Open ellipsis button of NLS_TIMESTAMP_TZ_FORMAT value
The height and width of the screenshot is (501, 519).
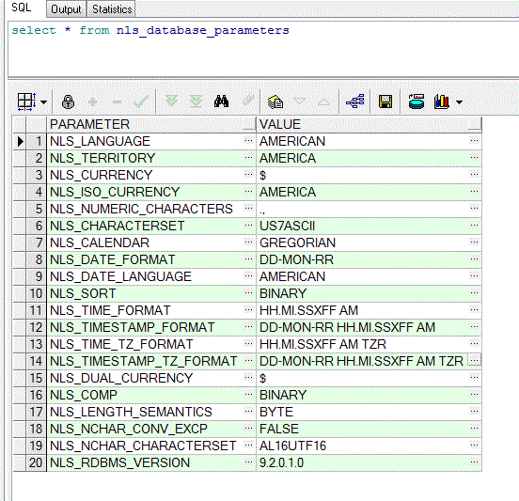pyautogui.click(x=474, y=360)
